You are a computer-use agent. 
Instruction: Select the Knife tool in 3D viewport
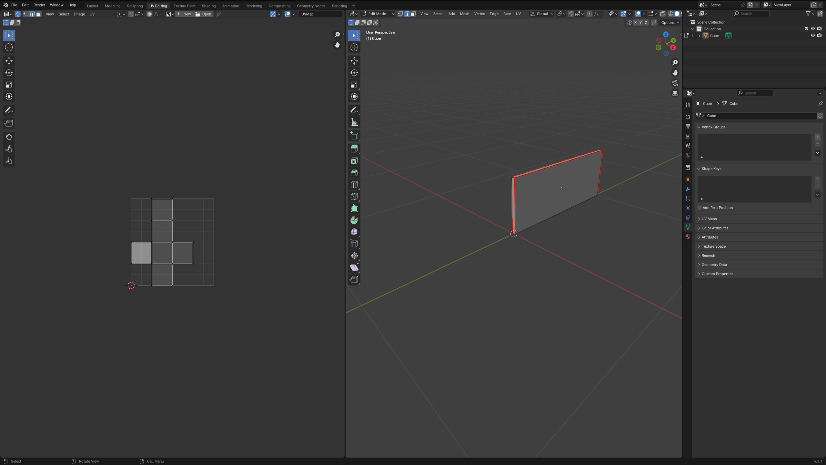click(354, 196)
